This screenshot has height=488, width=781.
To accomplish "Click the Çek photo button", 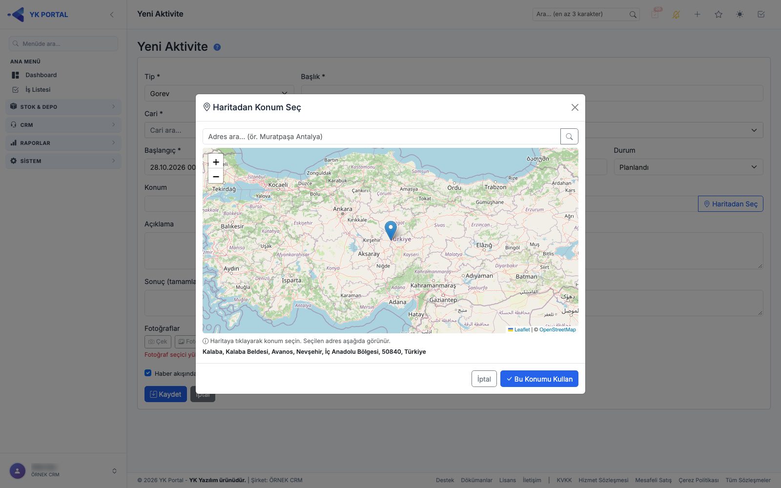I will coord(158,342).
